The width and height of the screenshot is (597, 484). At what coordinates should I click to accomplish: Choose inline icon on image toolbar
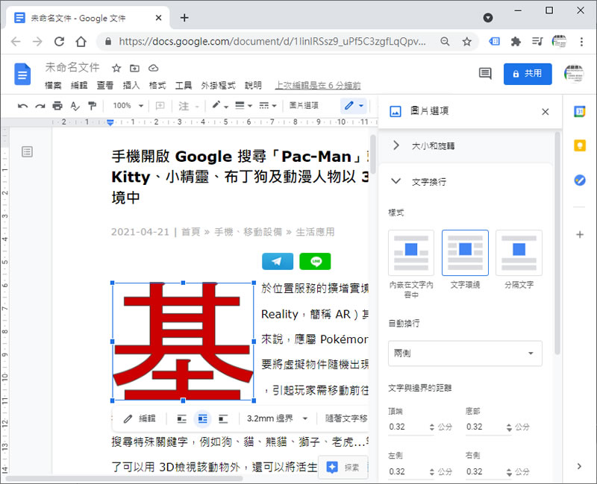click(181, 419)
